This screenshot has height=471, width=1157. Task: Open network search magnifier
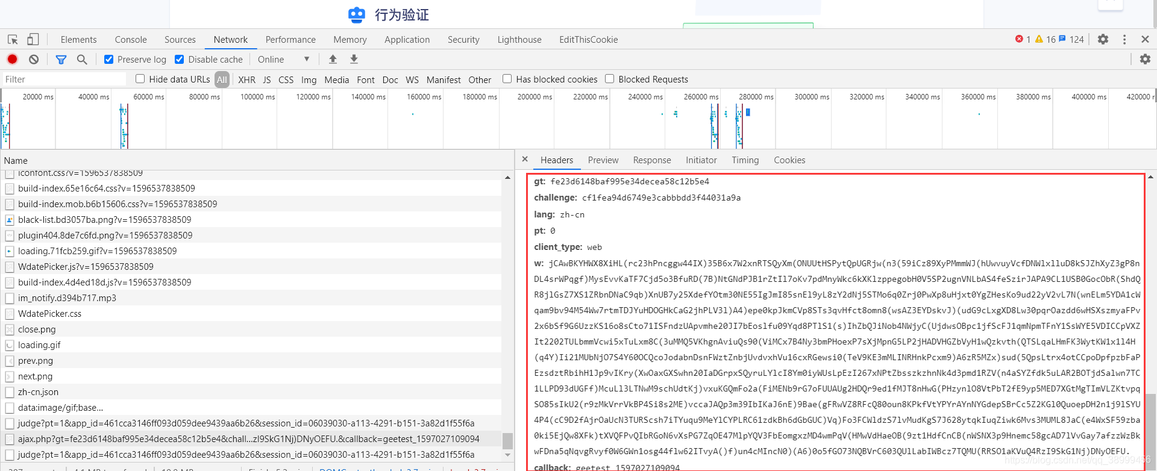click(82, 59)
